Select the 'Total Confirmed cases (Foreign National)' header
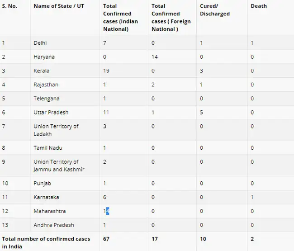294x251 pixels. coord(171,18)
